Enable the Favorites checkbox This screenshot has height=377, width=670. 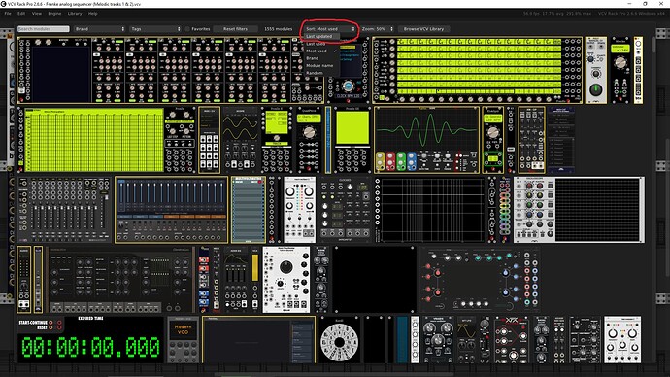(187, 29)
